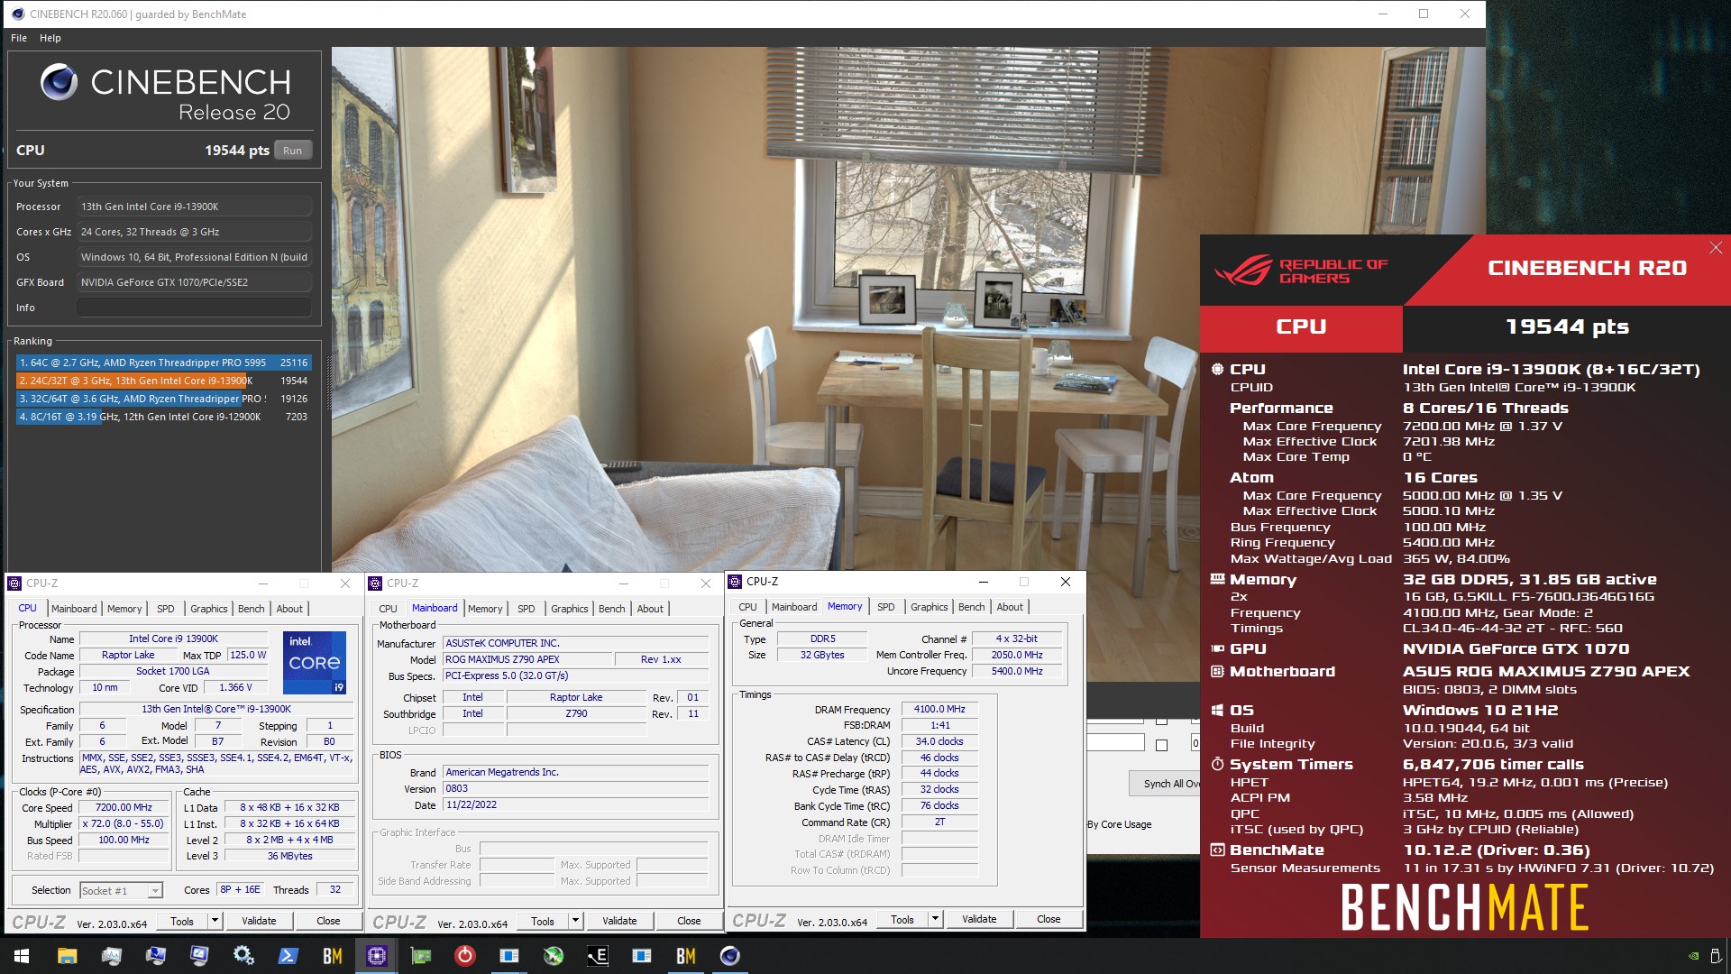1731x974 pixels.
Task: Open File Explorer from the taskbar
Action: 67,956
